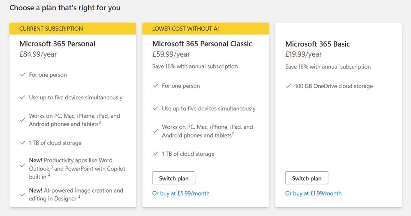411x216 pixels.
Task: Click the Switch plan button for Microsoft 365 Basic
Action: click(x=307, y=178)
